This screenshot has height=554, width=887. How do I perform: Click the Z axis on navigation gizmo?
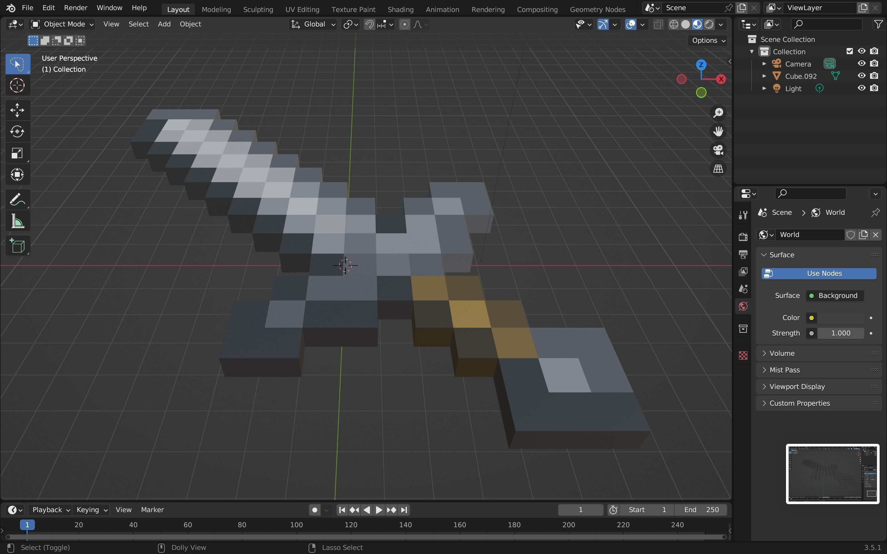(x=701, y=65)
